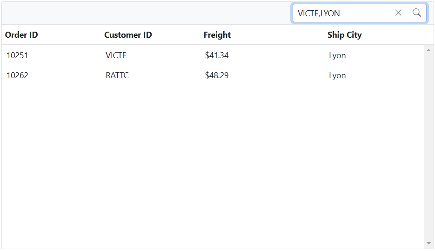Clear the search text with X icon
This screenshot has width=435, height=251.
click(x=398, y=13)
